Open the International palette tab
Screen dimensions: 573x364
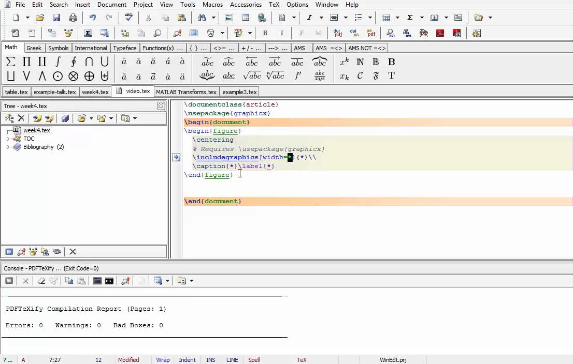91,48
